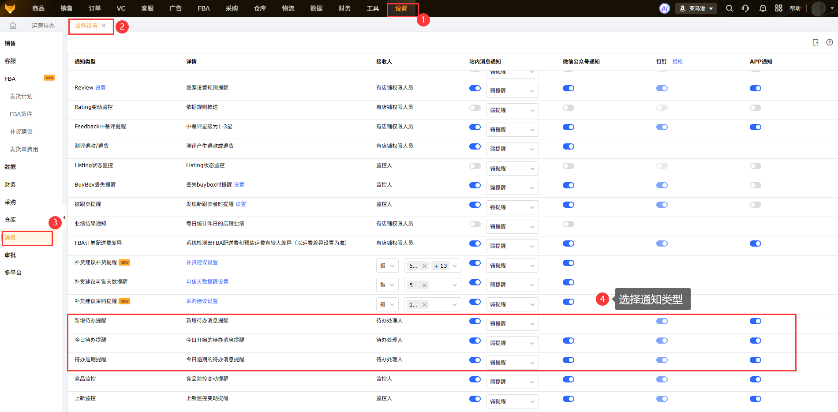Toggle APP通知 for FBA订单配送费差异
The image size is (838, 412).
(x=756, y=243)
